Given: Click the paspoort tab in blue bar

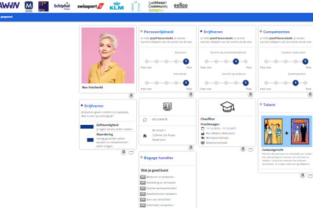Looking at the screenshot, I should [x=6, y=17].
